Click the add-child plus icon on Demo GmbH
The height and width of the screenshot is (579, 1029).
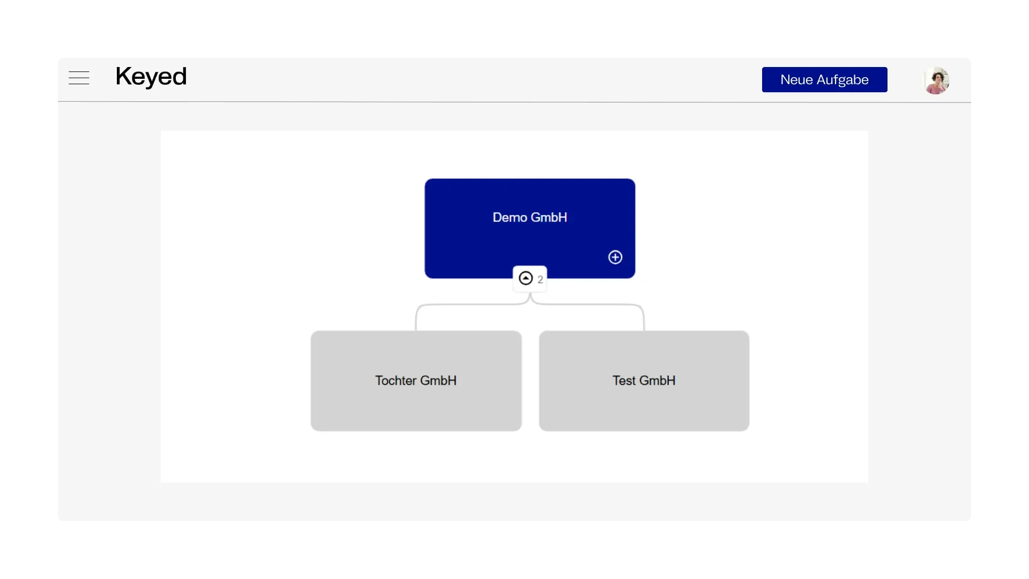tap(615, 257)
